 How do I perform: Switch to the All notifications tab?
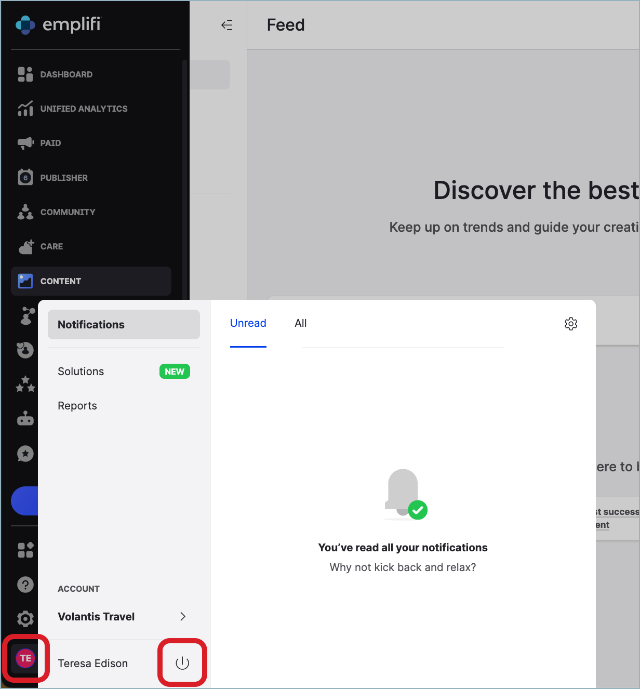click(x=301, y=323)
